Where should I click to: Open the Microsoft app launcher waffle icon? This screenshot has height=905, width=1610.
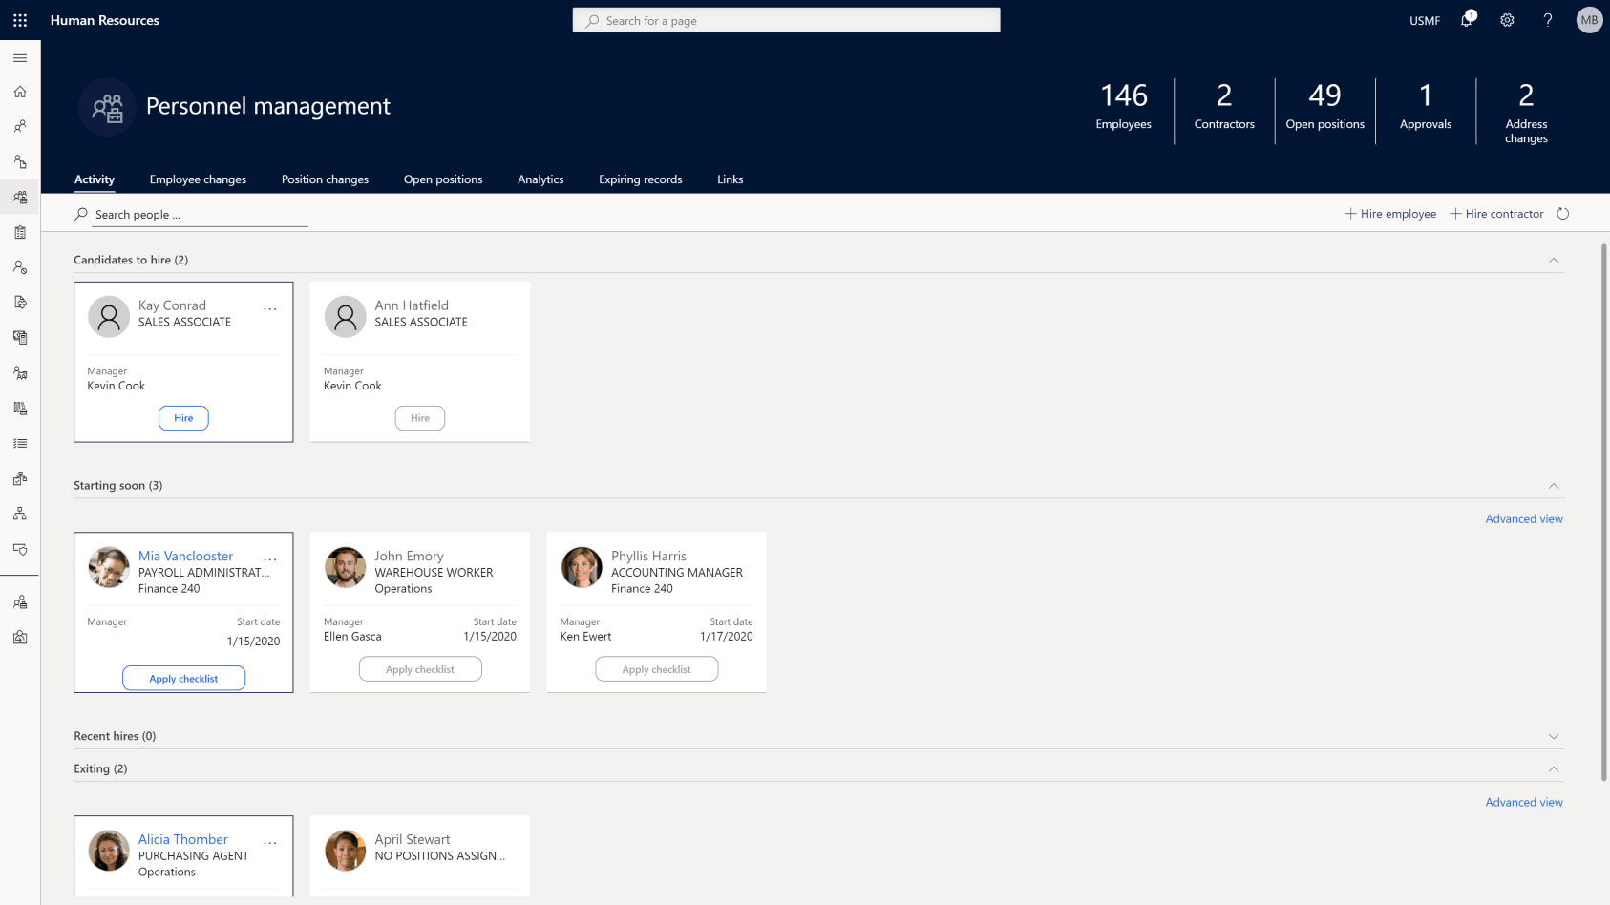coord(19,20)
